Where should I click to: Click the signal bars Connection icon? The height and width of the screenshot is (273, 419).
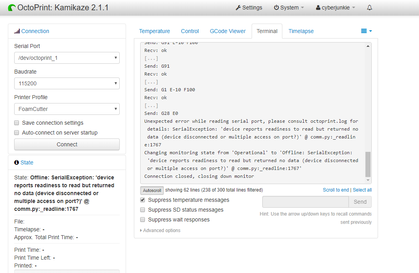(x=17, y=31)
